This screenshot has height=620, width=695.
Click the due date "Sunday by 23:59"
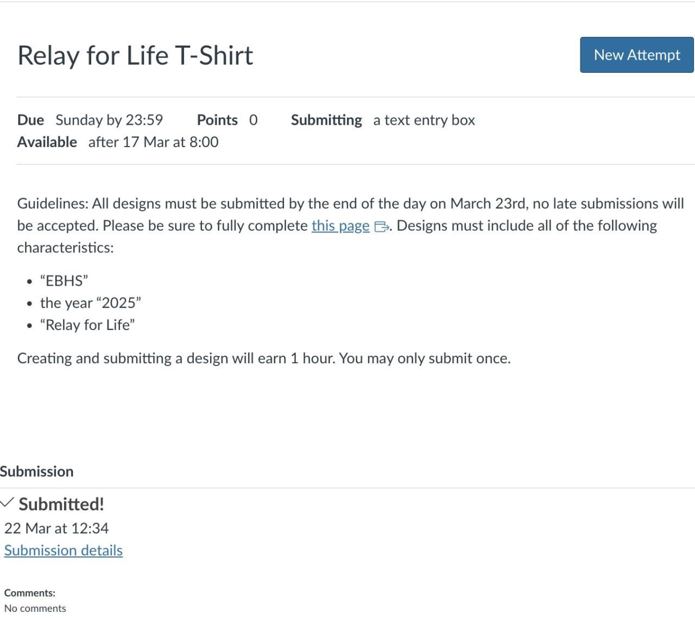pyautogui.click(x=109, y=120)
